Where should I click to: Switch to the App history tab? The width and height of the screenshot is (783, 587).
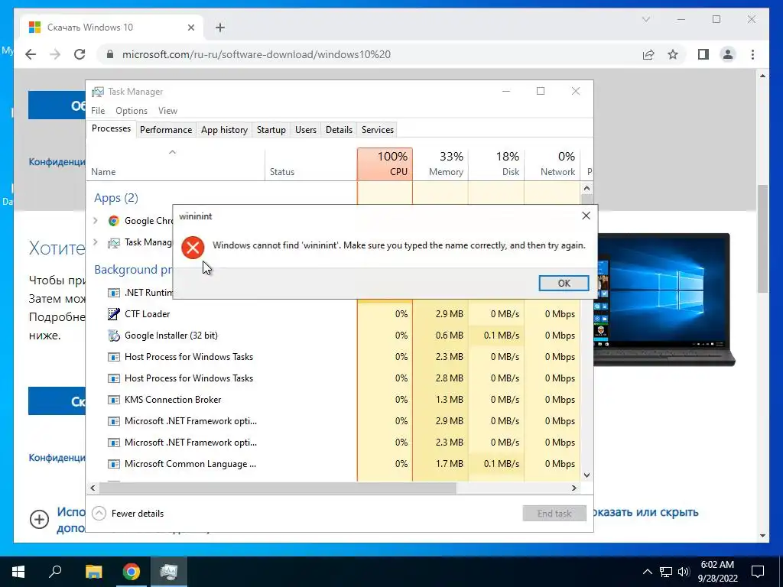tap(224, 130)
